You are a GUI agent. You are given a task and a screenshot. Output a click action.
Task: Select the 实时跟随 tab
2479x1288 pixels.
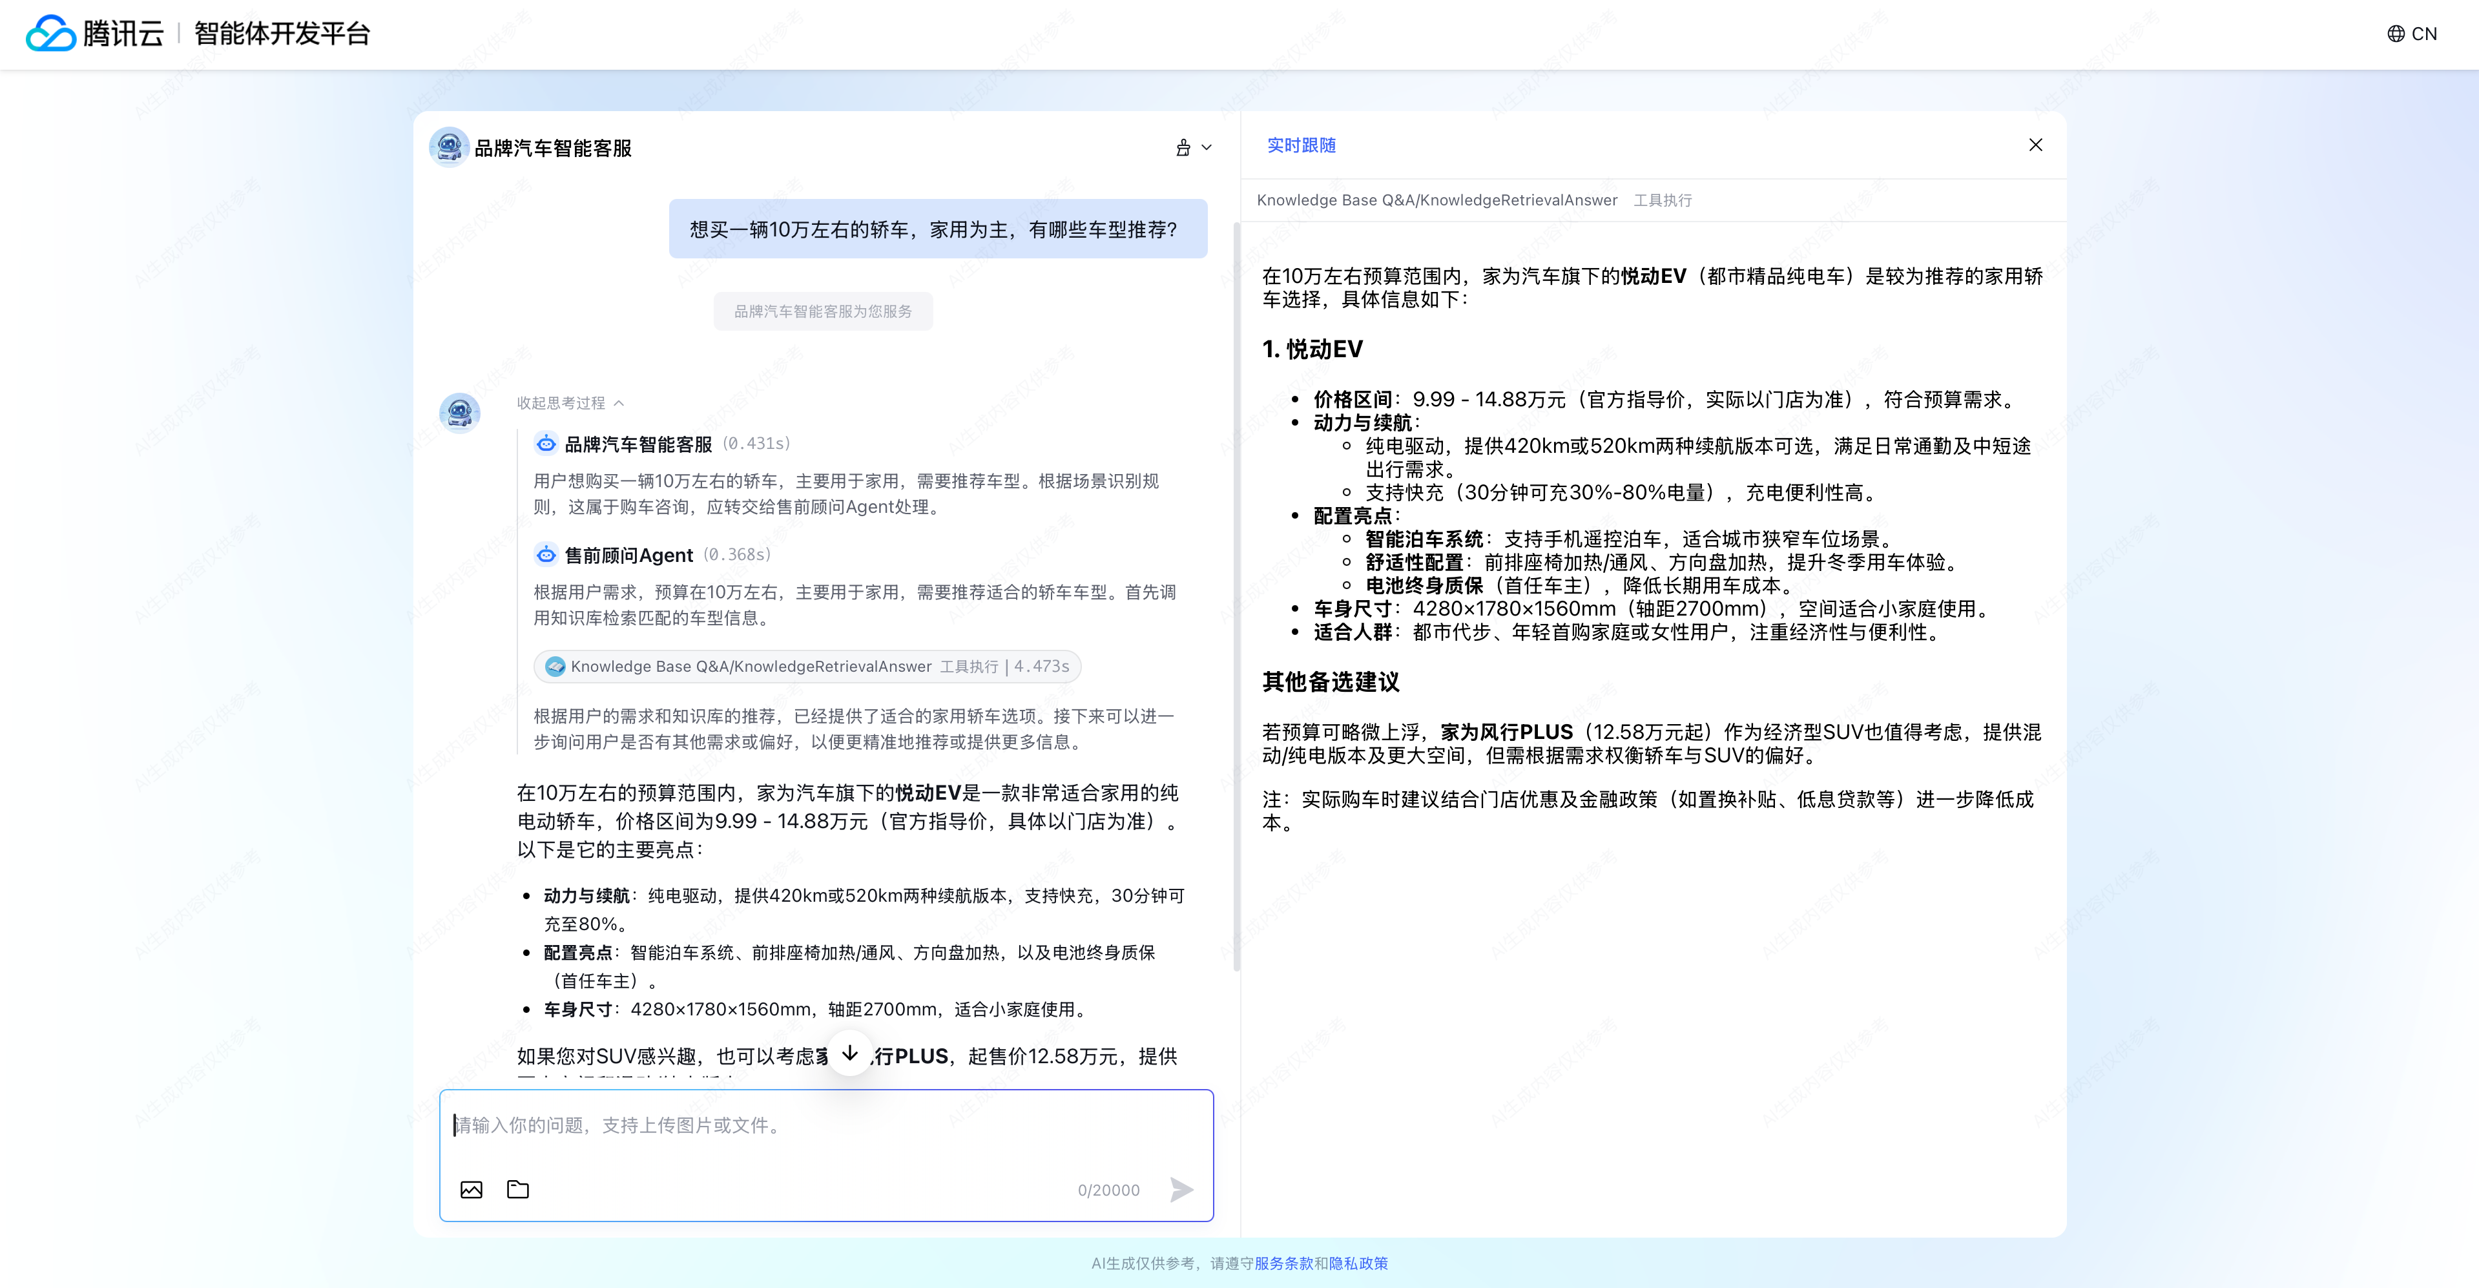(1301, 145)
